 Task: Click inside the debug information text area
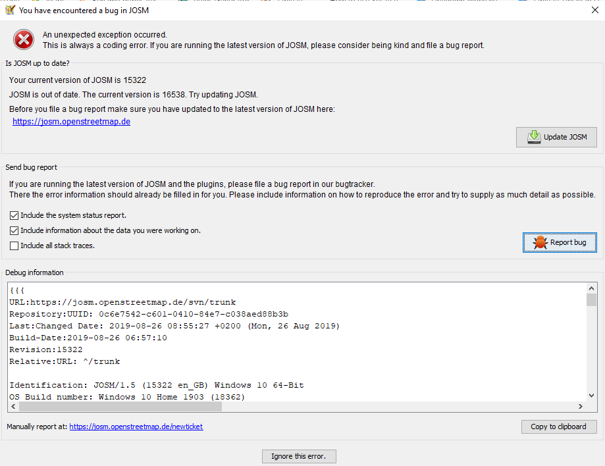[x=296, y=342]
